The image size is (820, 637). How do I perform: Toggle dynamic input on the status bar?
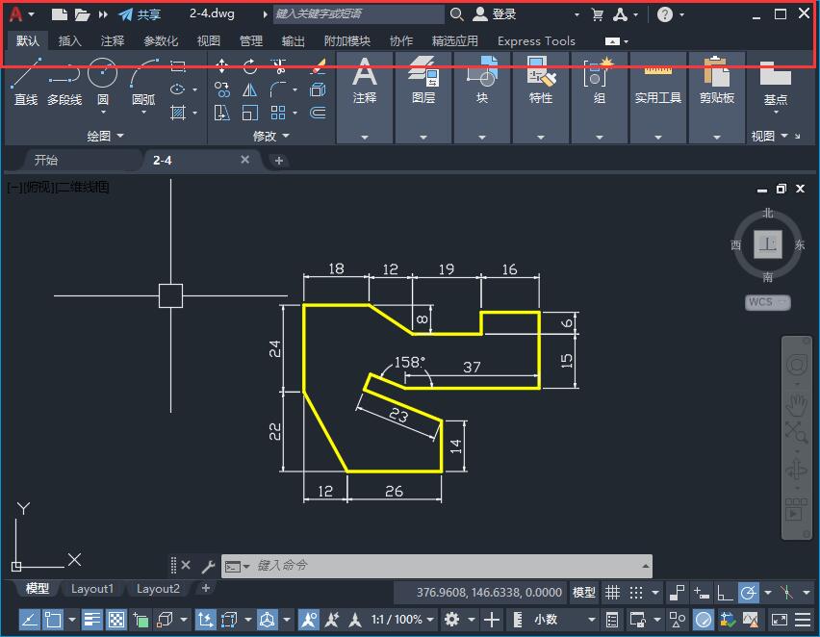[x=699, y=592]
